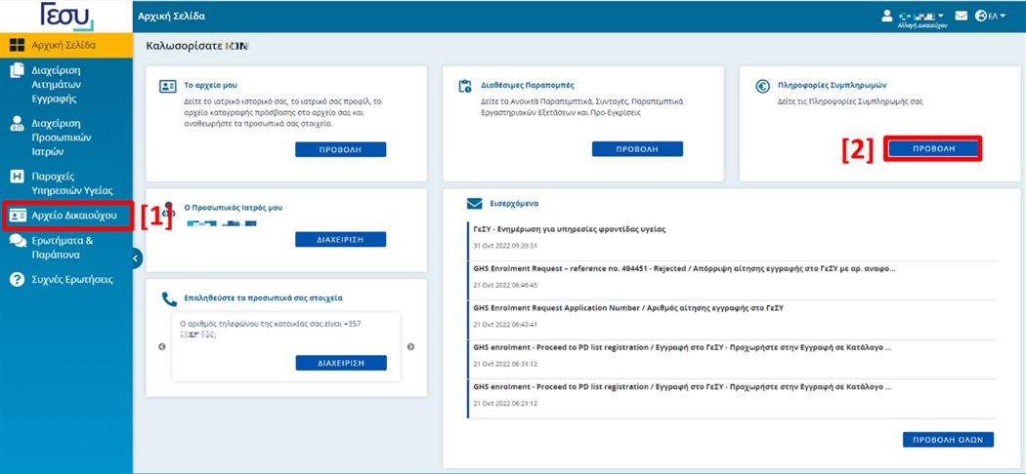Click the beneficiary file card icon in sidebar

pos(17,217)
